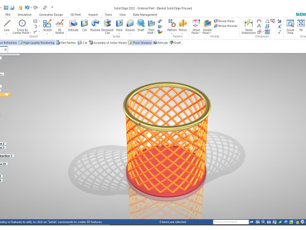Expand the Pattern dropdown arrow
This screenshot has width=306, height=230.
tap(171, 33)
